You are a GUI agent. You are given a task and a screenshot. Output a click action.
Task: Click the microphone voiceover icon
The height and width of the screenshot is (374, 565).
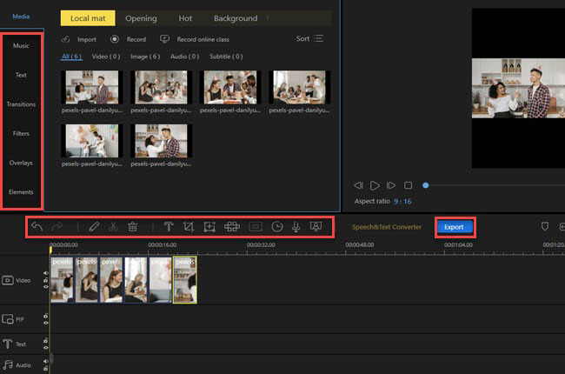pyautogui.click(x=296, y=226)
